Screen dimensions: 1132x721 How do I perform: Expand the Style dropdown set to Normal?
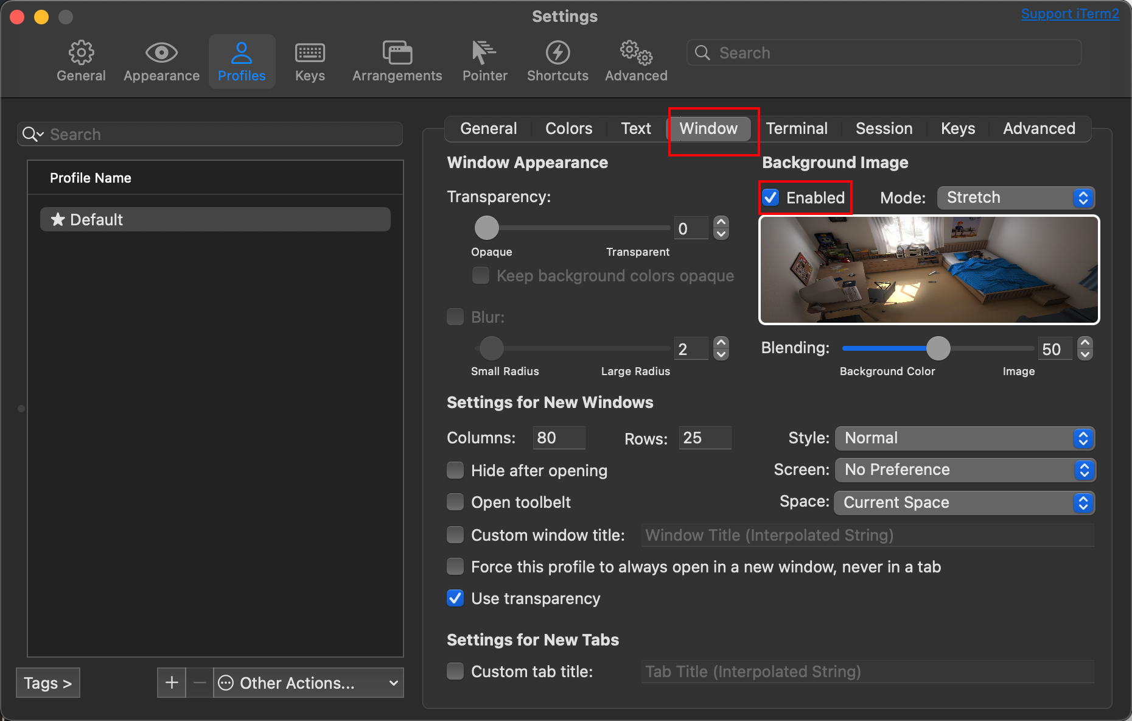point(965,438)
